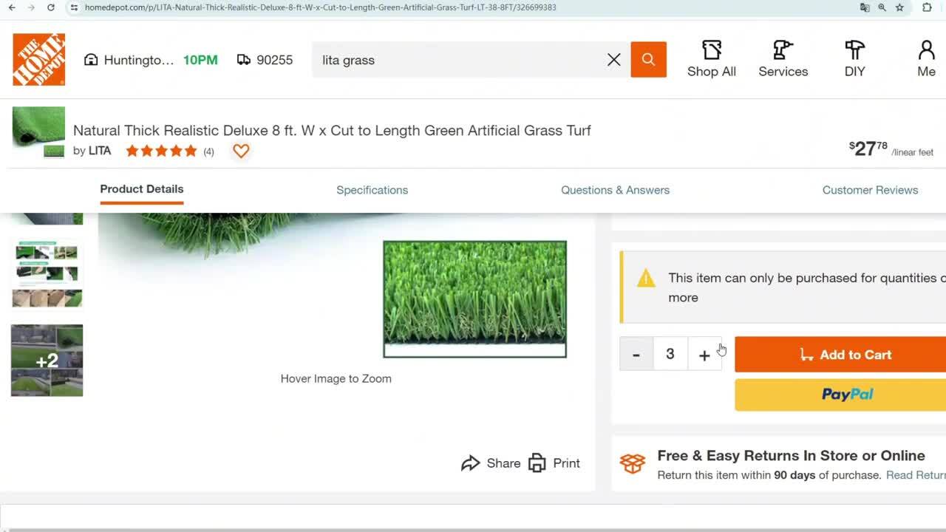Image resolution: width=946 pixels, height=532 pixels.
Task: Select the installation steps collage thumbnail
Action: point(47,274)
